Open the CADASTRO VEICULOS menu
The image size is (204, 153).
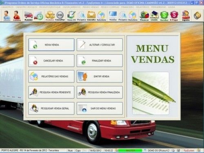click(27, 7)
